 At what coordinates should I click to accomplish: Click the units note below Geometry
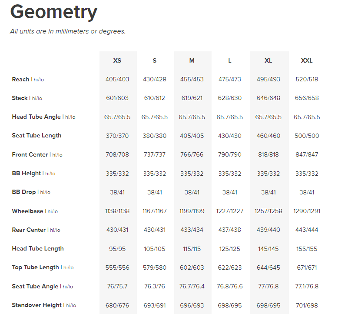[68, 31]
